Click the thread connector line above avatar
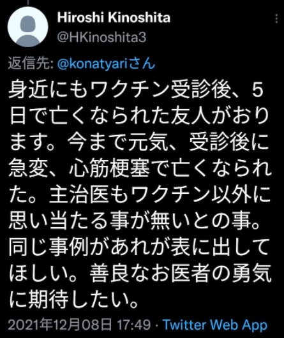Screen dimensions: 284x338 coord(28,2)
